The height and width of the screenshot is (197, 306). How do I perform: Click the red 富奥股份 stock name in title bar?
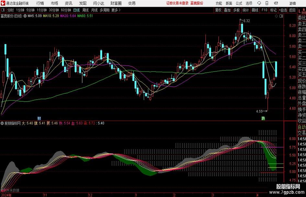197,3
